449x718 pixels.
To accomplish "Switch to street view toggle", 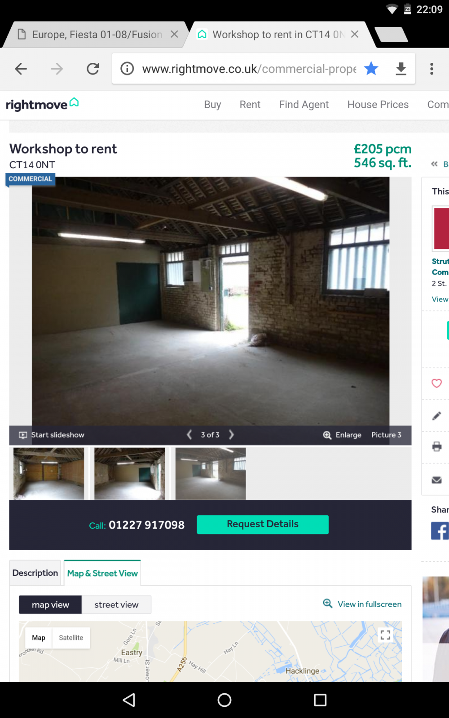I will pos(116,604).
